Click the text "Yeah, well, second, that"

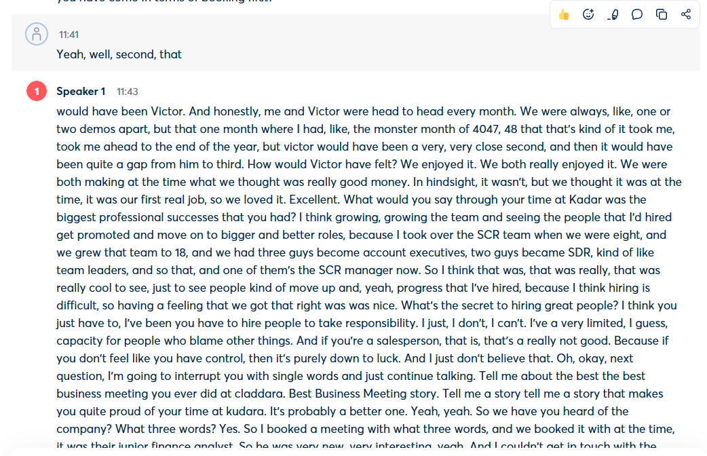pos(119,54)
